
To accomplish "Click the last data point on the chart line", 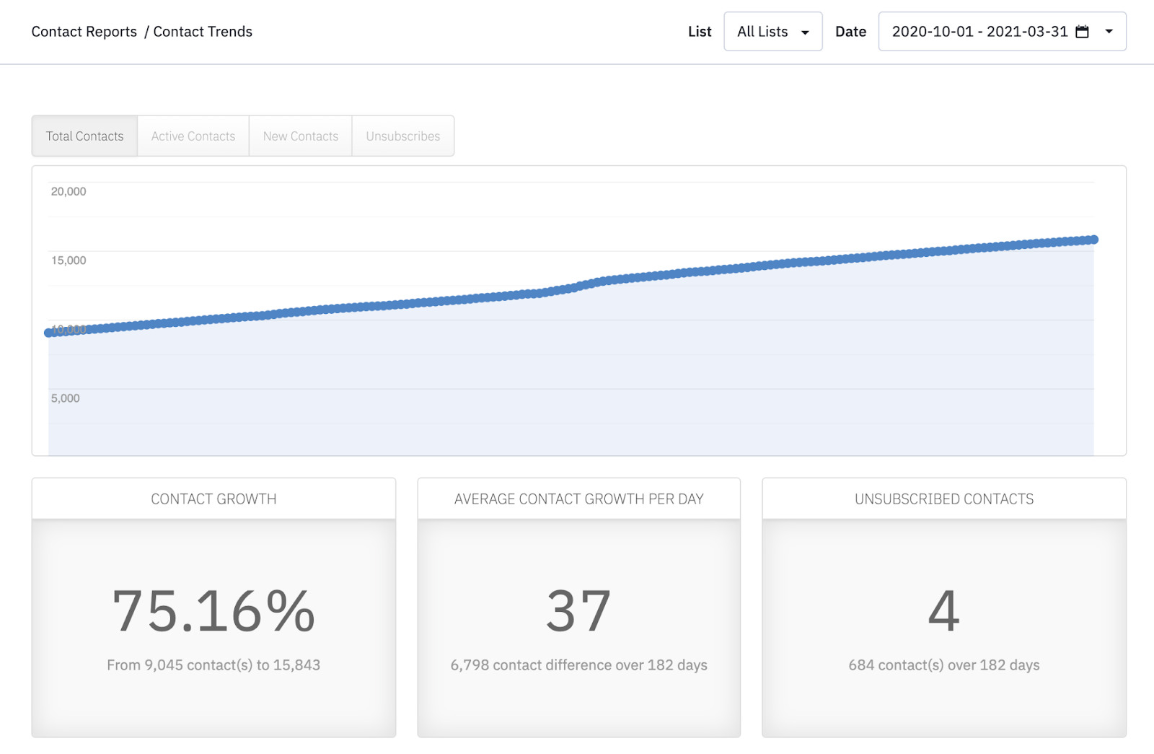I will tap(1094, 240).
